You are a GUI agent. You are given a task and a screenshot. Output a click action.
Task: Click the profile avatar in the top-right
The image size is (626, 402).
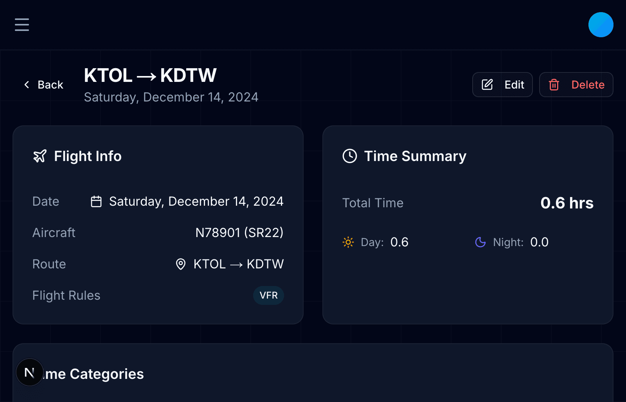[x=601, y=25]
